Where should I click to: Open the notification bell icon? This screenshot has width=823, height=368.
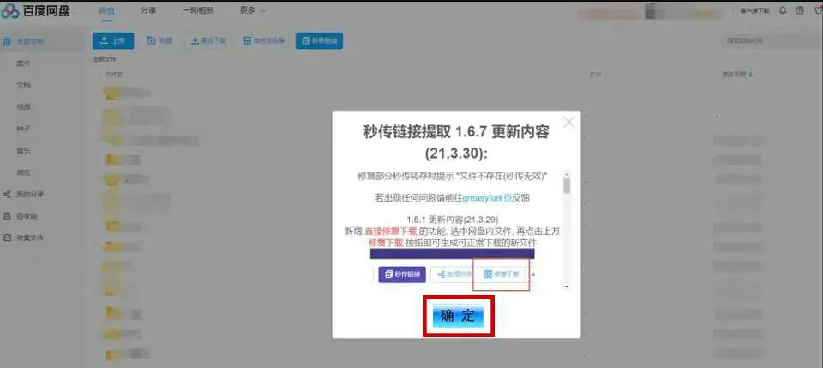(782, 11)
